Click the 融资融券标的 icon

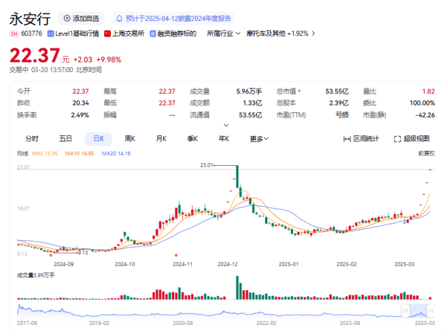pyautogui.click(x=153, y=34)
